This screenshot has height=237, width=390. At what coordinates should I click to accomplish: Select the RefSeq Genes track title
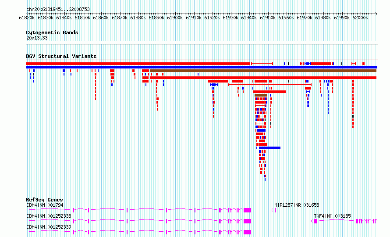[44, 200]
